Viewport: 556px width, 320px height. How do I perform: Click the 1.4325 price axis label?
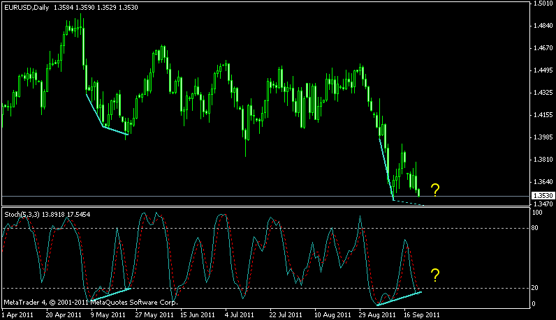tap(543, 93)
